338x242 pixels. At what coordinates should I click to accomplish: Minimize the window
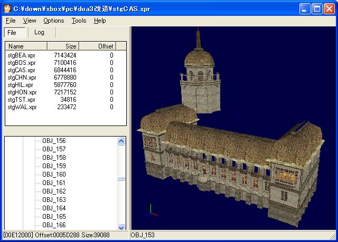(305, 9)
